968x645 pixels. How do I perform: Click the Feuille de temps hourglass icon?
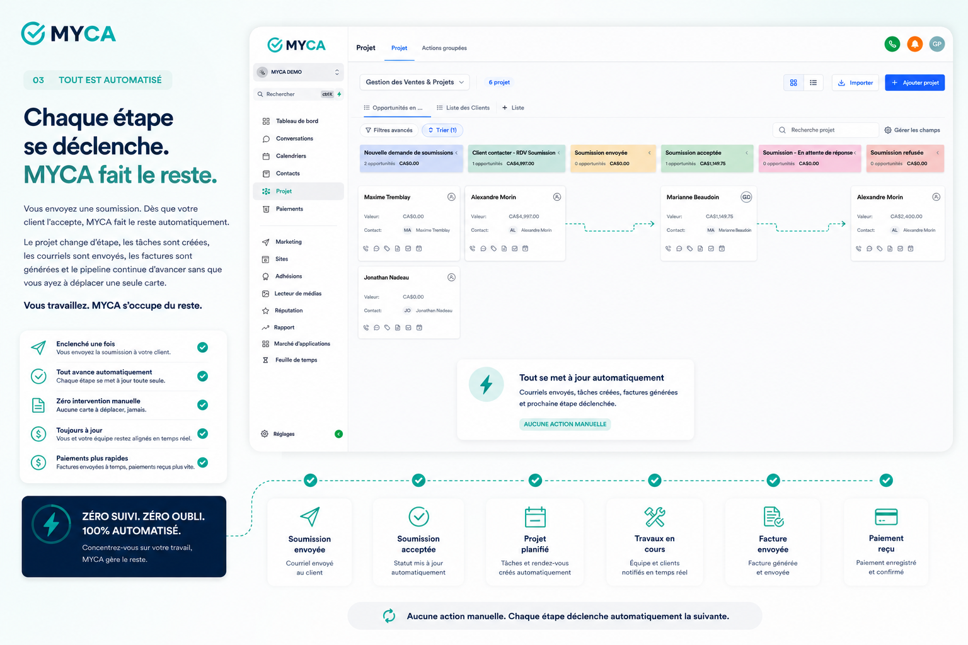point(266,360)
